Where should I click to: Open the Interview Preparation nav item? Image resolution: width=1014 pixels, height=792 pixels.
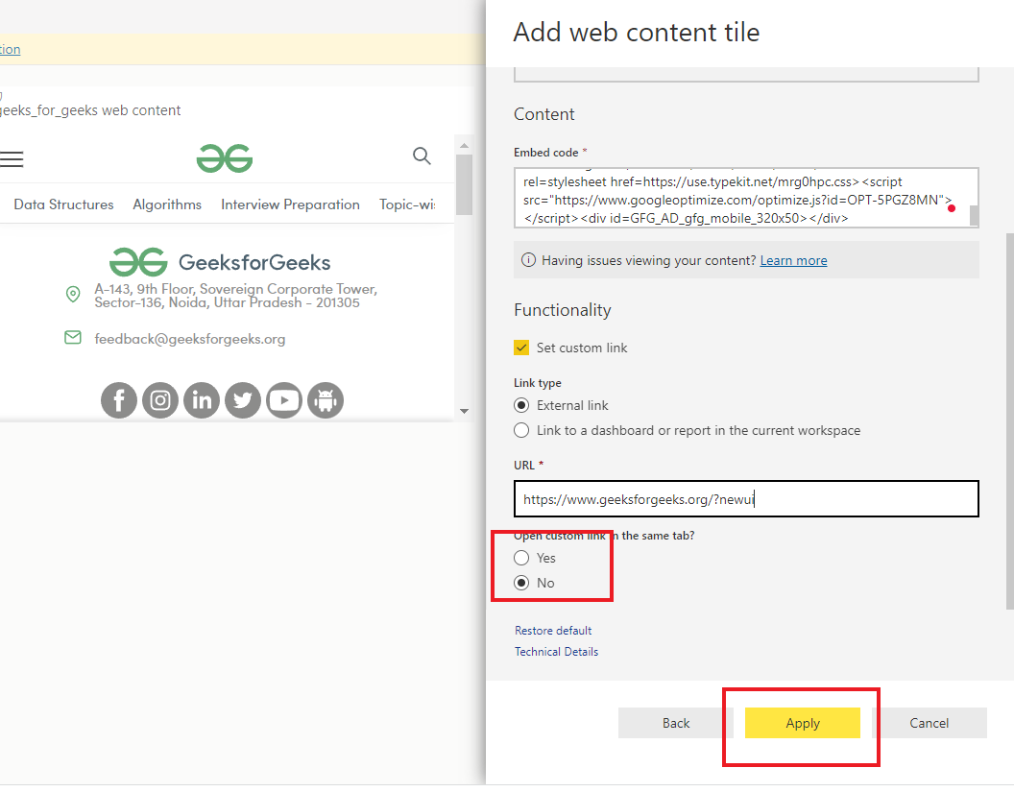pos(290,204)
